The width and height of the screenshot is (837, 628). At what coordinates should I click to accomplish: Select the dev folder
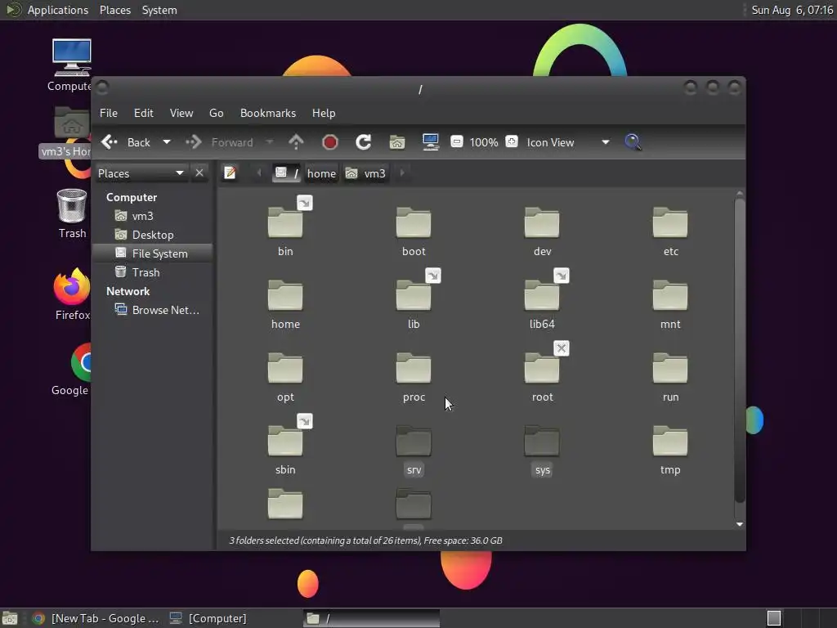pos(542,222)
